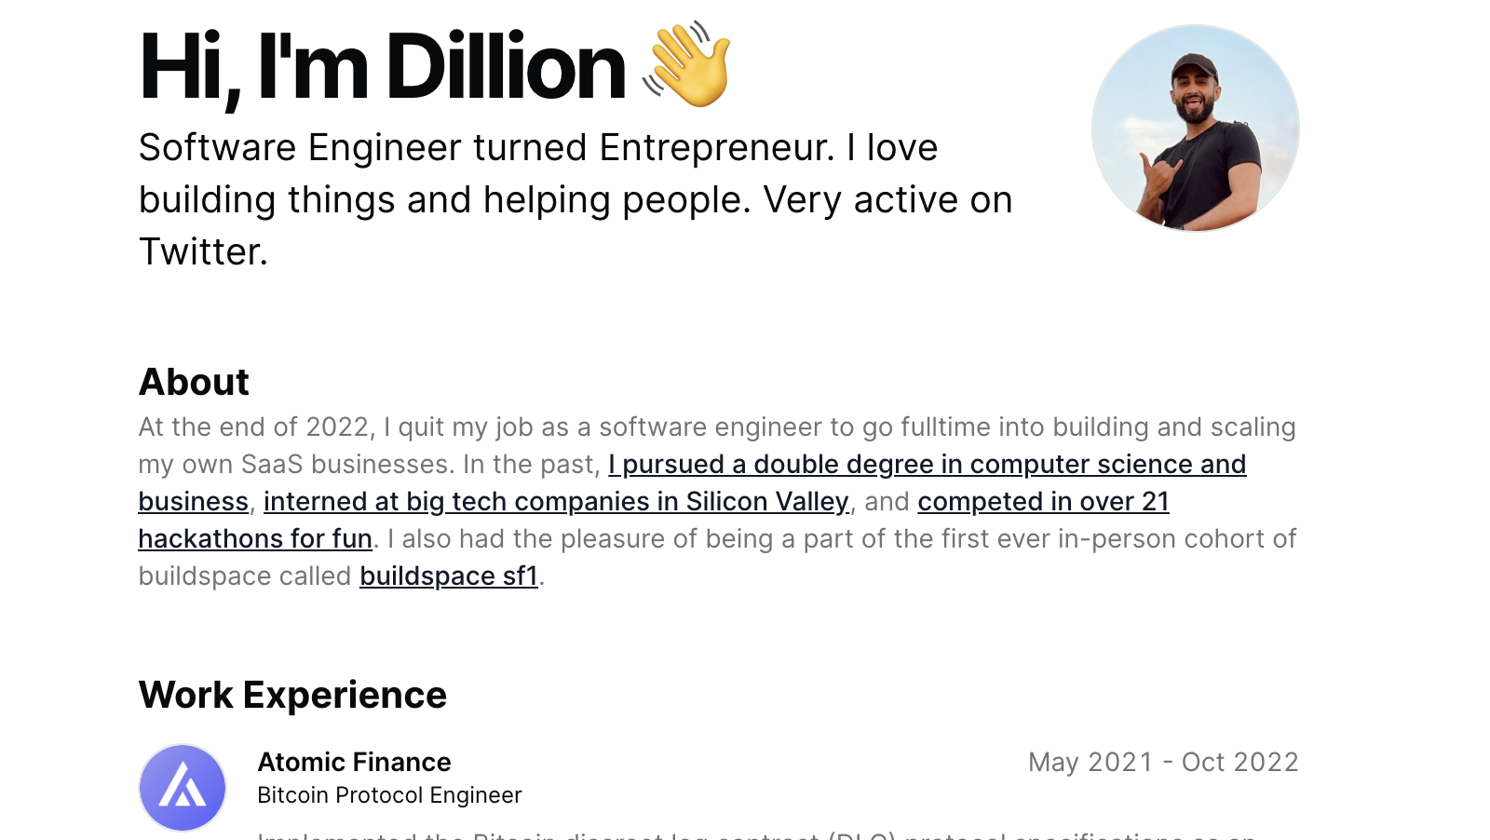
Task: Click the Bitcoin Protocol Engineer job title
Action: point(389,795)
